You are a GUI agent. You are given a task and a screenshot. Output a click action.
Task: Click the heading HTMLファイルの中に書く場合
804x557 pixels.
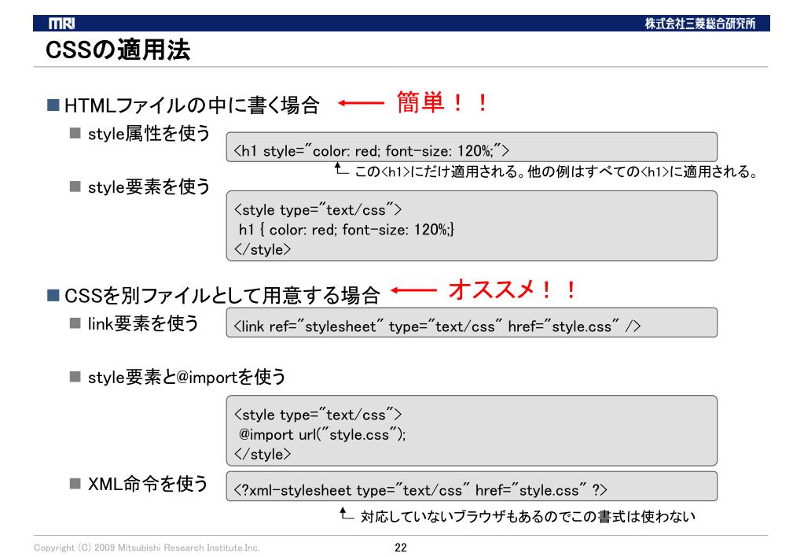[193, 105]
